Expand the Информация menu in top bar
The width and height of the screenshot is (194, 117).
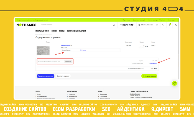coord(172,20)
